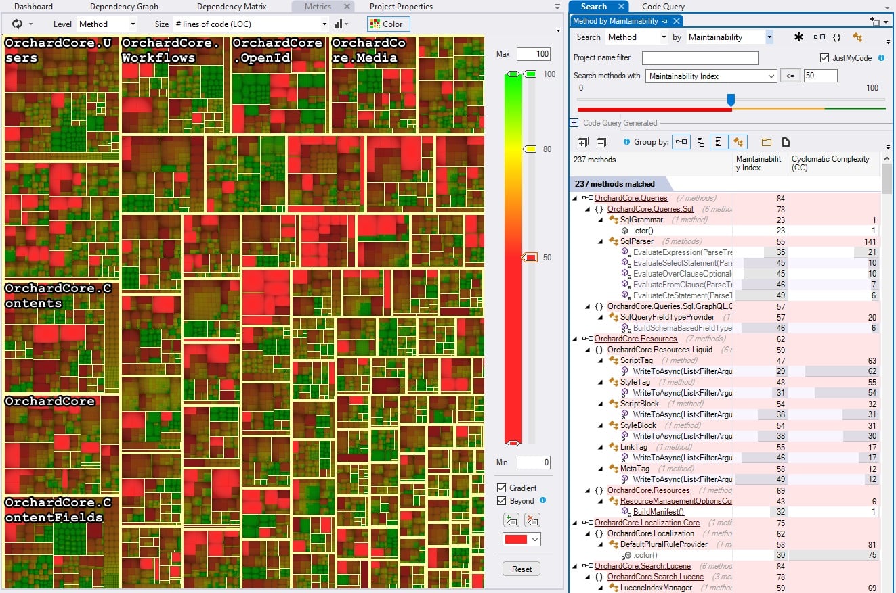The height and width of the screenshot is (593, 896).
Task: Click the JustMyCode info icon
Action: click(881, 58)
